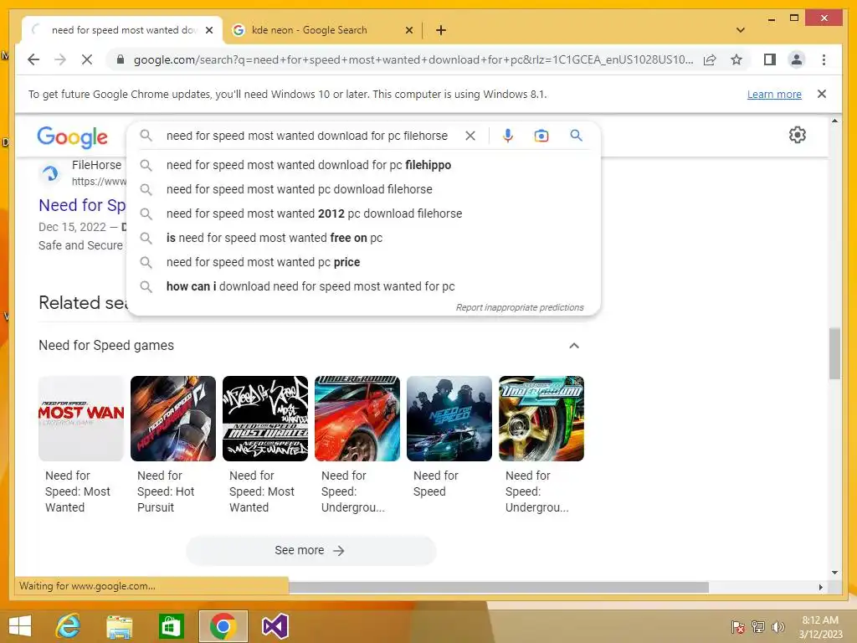Open the 'Learn more' update link
This screenshot has height=643, width=857.
coord(774,94)
